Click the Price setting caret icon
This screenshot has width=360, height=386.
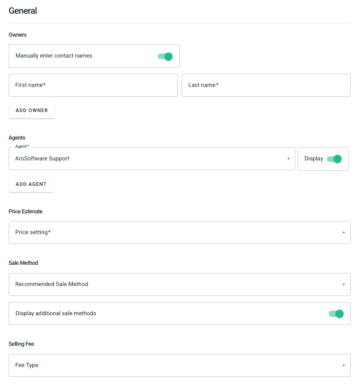(344, 232)
